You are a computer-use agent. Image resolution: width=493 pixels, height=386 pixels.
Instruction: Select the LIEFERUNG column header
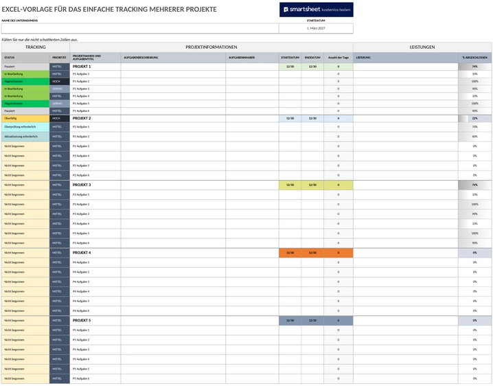pyautogui.click(x=406, y=58)
